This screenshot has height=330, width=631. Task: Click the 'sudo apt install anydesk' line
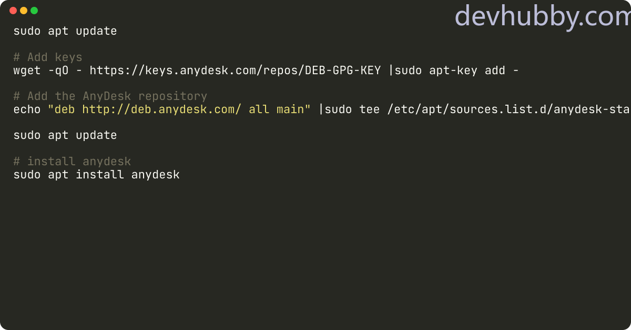coord(97,174)
